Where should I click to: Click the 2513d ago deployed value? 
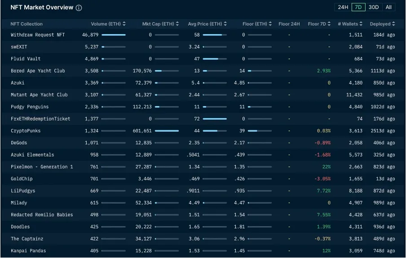[383, 131]
